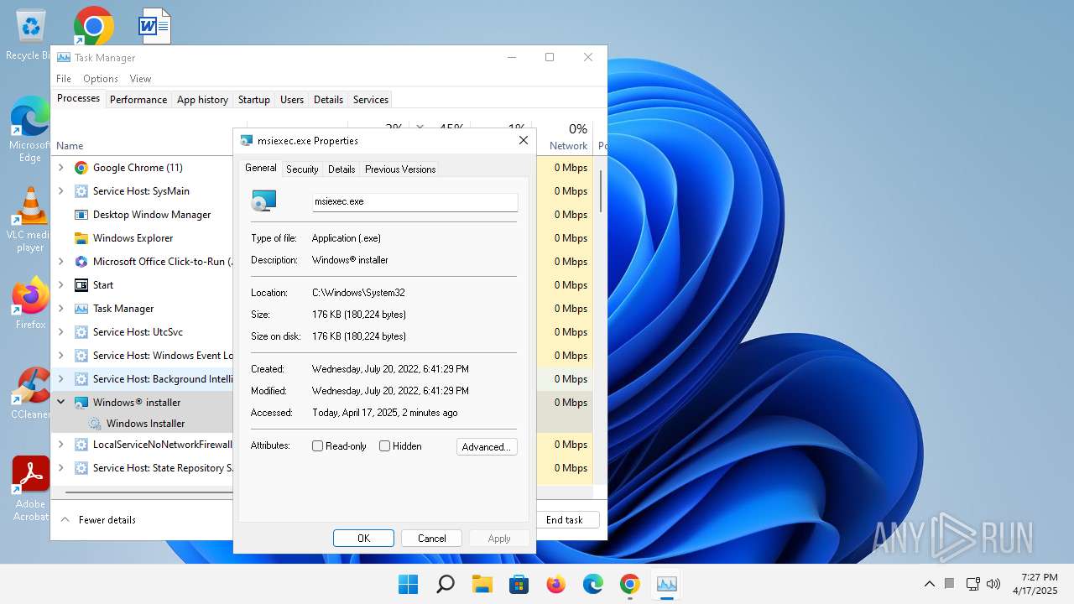The image size is (1074, 604).
Task: Close the msiexec.exe Properties dialog
Action: click(x=524, y=141)
